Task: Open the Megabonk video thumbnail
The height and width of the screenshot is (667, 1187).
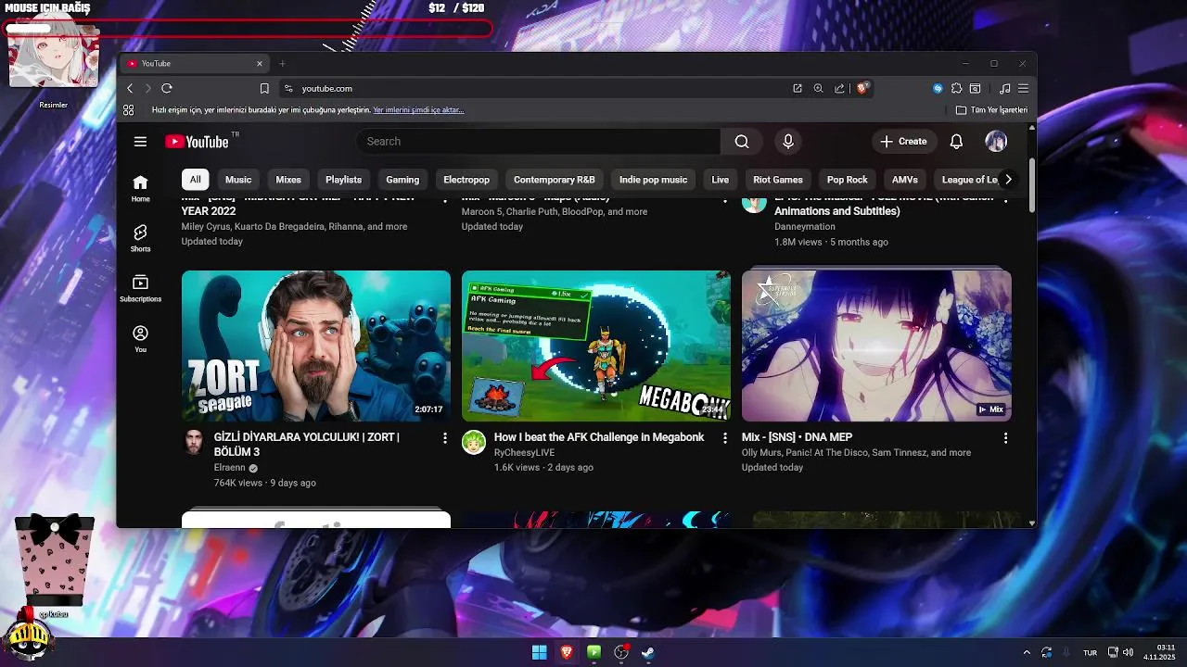Action: [x=596, y=346]
